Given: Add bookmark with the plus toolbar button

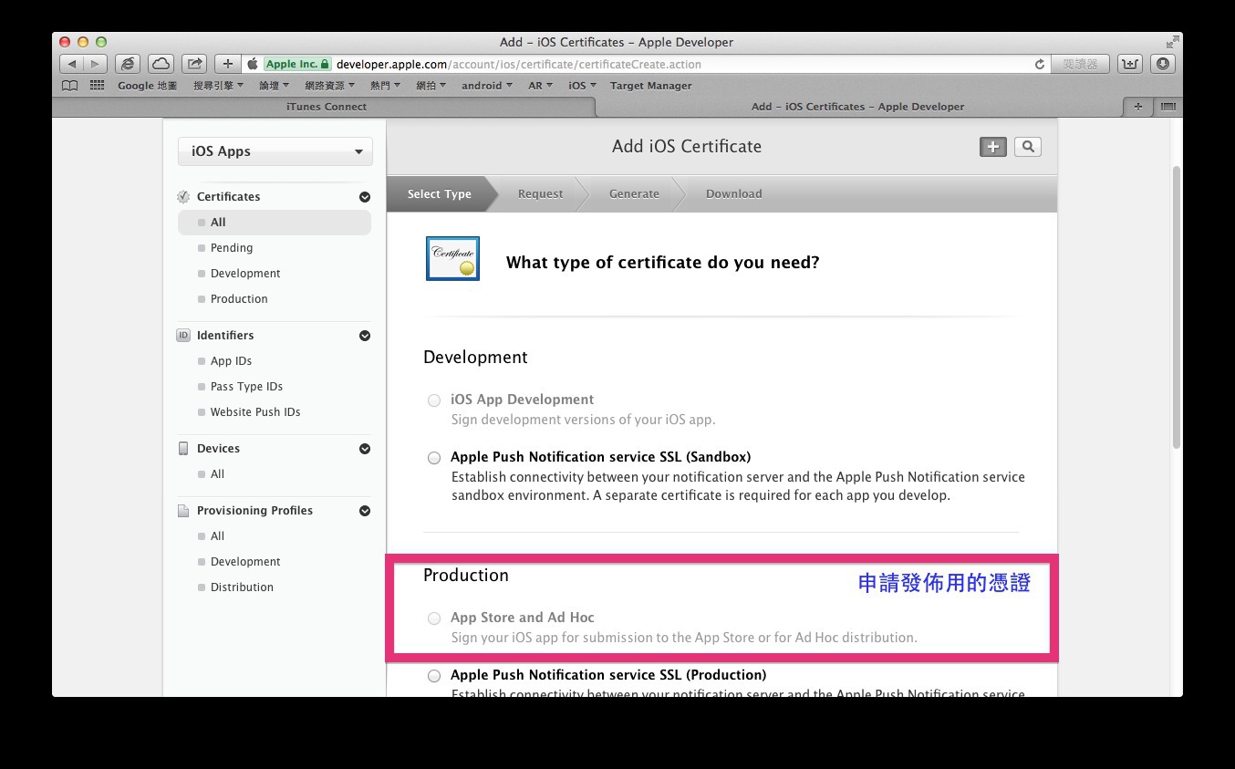Looking at the screenshot, I should coord(228,64).
